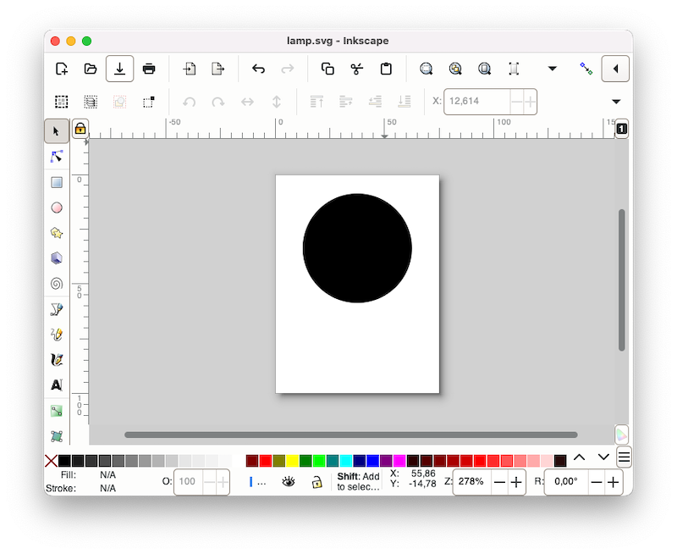Toggle current layer visibility eye
The width and height of the screenshot is (677, 554).
coord(289,481)
